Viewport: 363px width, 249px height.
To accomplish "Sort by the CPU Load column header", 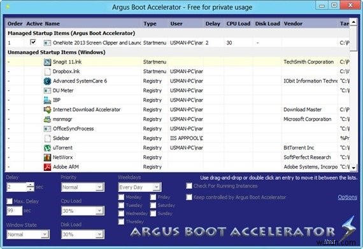I will pyautogui.click(x=238, y=24).
